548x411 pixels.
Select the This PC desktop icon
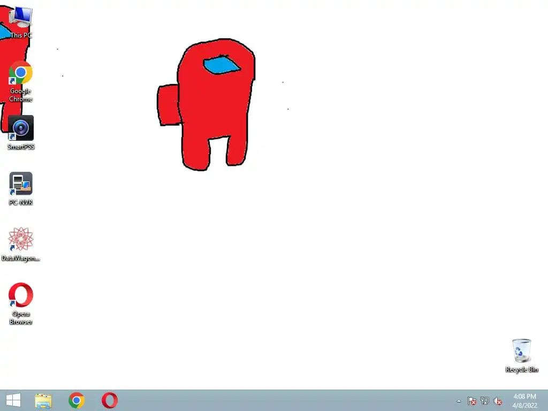[x=21, y=22]
